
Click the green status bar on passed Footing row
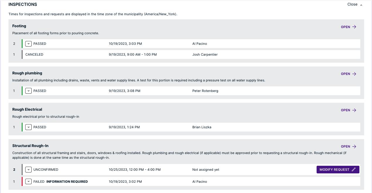(22, 43)
